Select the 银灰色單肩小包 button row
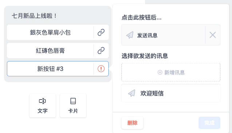Image resolution: width=232 pixels, height=133 pixels. click(58, 32)
